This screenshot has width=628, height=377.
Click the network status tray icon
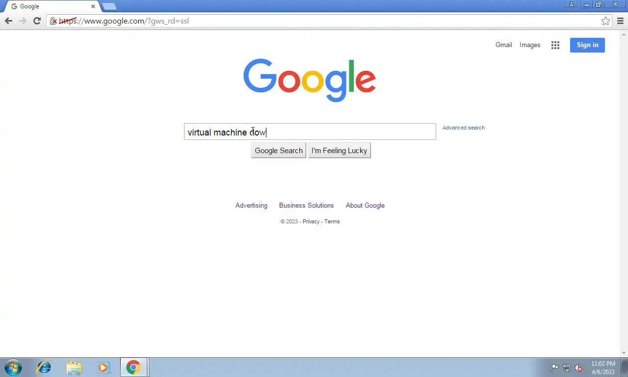(567, 368)
